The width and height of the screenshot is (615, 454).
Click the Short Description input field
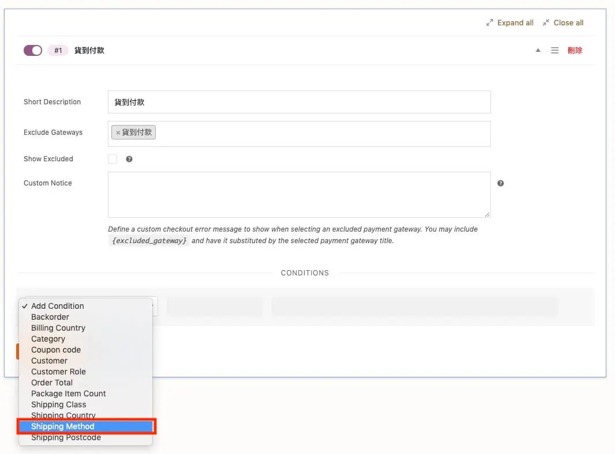click(x=299, y=102)
